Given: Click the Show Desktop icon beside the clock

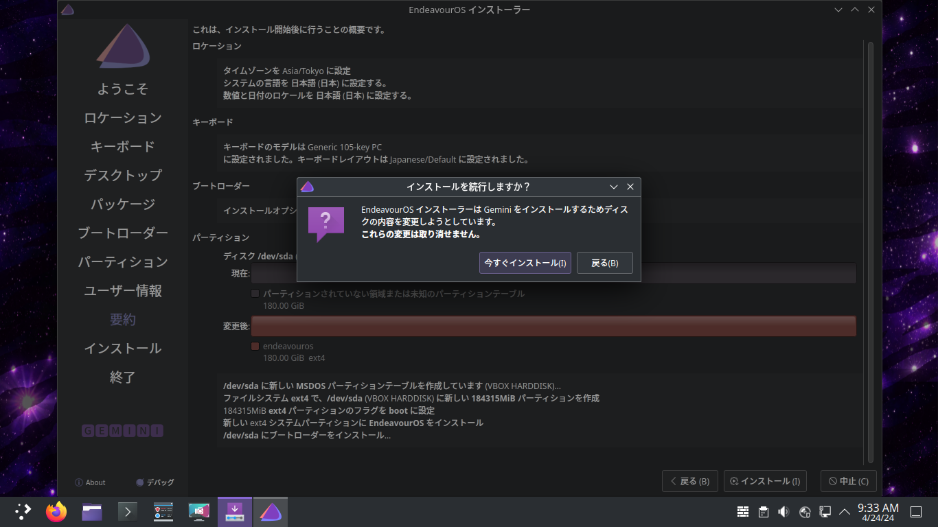Looking at the screenshot, I should click(915, 512).
